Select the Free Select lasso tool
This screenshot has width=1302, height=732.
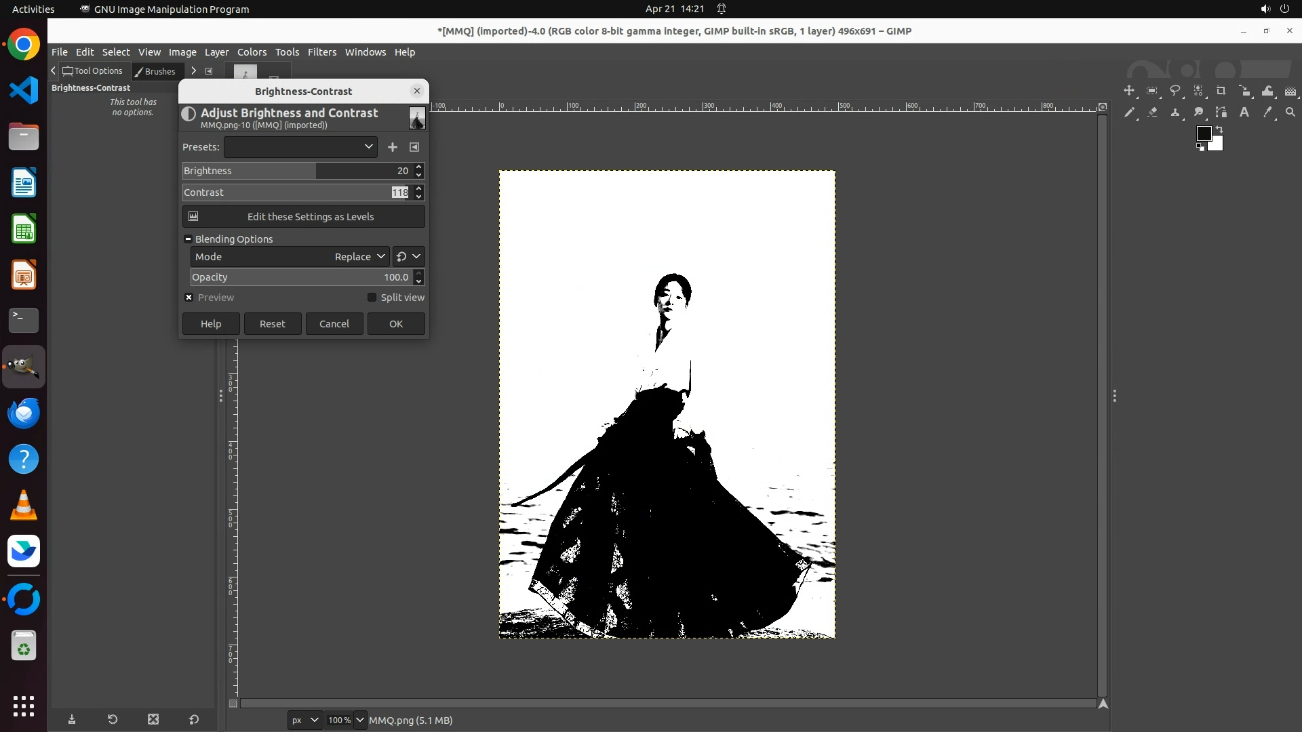click(1175, 91)
